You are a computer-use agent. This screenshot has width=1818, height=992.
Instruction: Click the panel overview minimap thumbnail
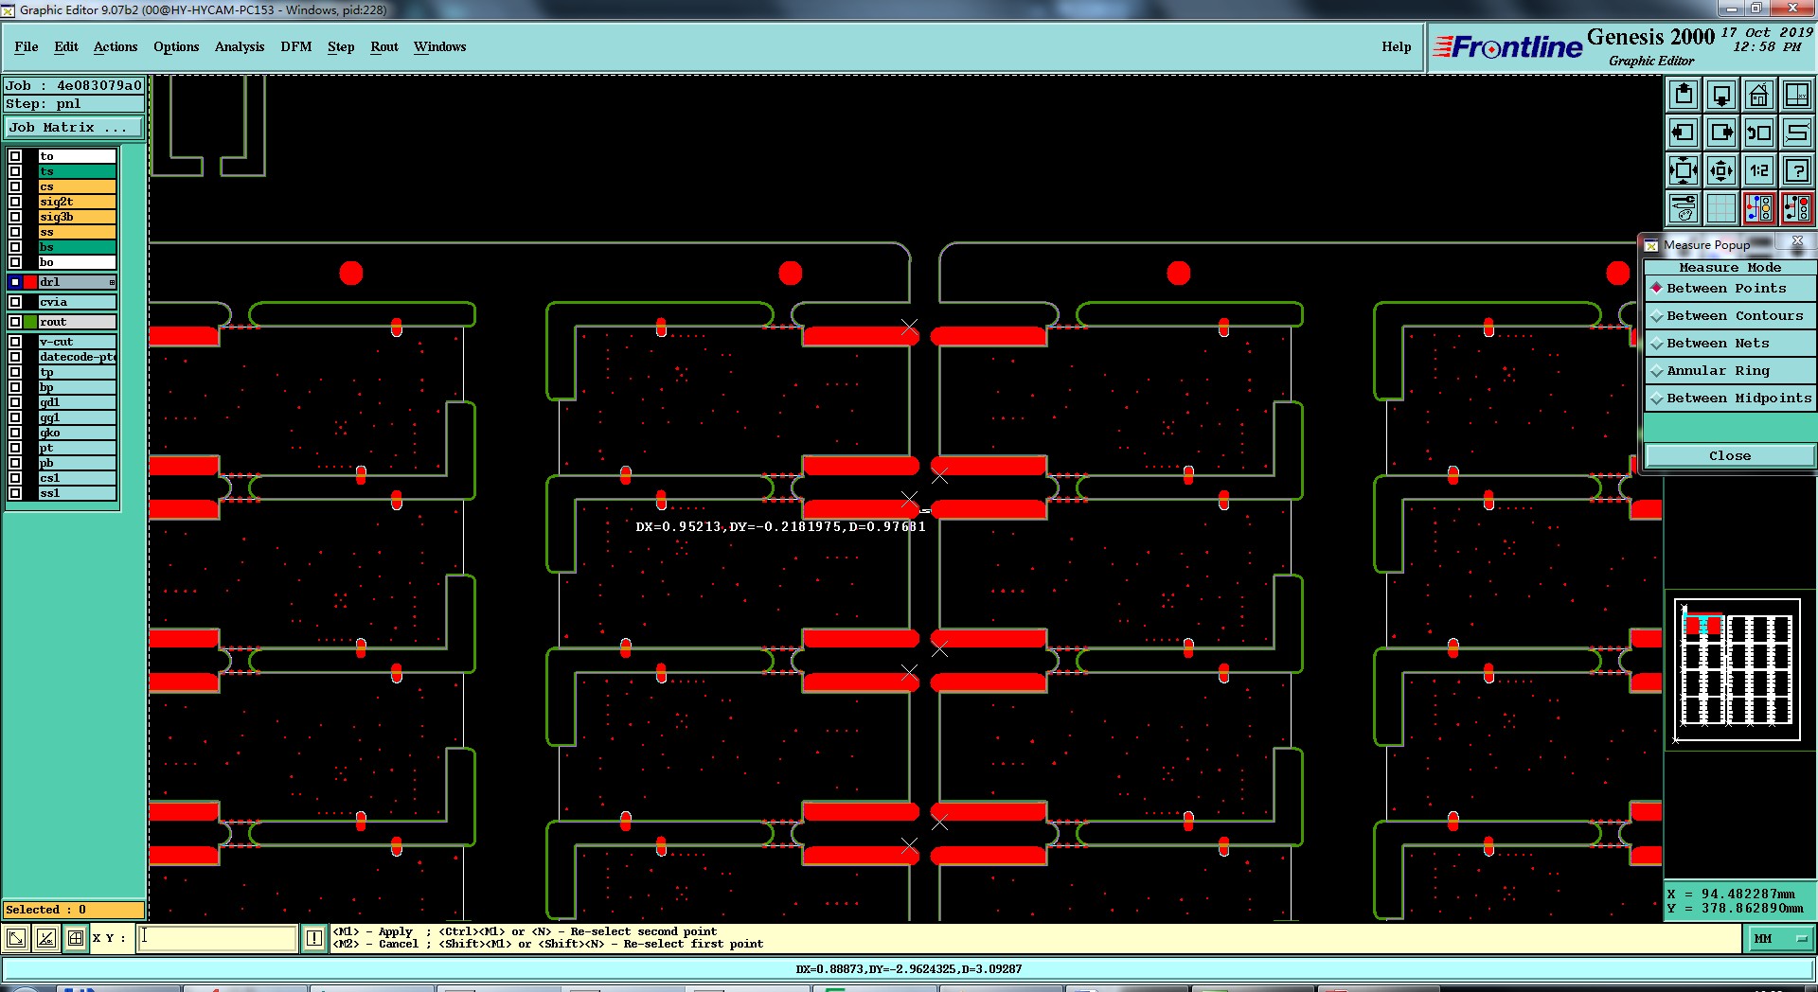click(x=1738, y=669)
